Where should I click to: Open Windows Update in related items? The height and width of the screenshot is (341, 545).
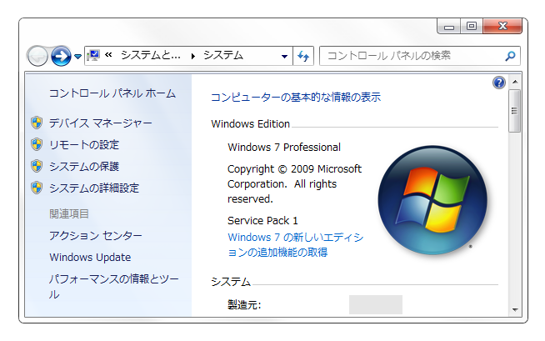[90, 258]
